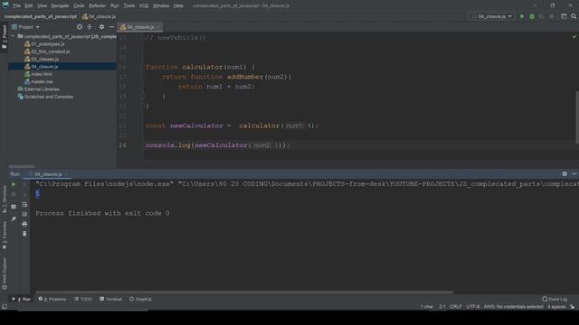Image resolution: width=579 pixels, height=325 pixels.
Task: Open the Edit menu
Action: (28, 5)
